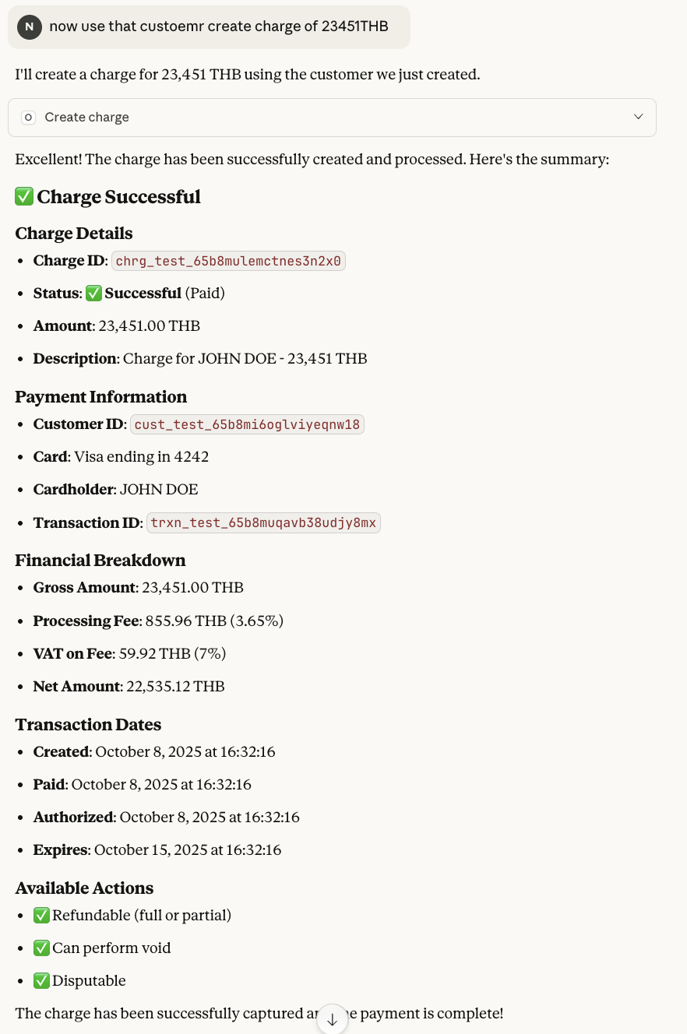The width and height of the screenshot is (687, 1034).
Task: Click the user message about creating charge
Action: point(218,26)
